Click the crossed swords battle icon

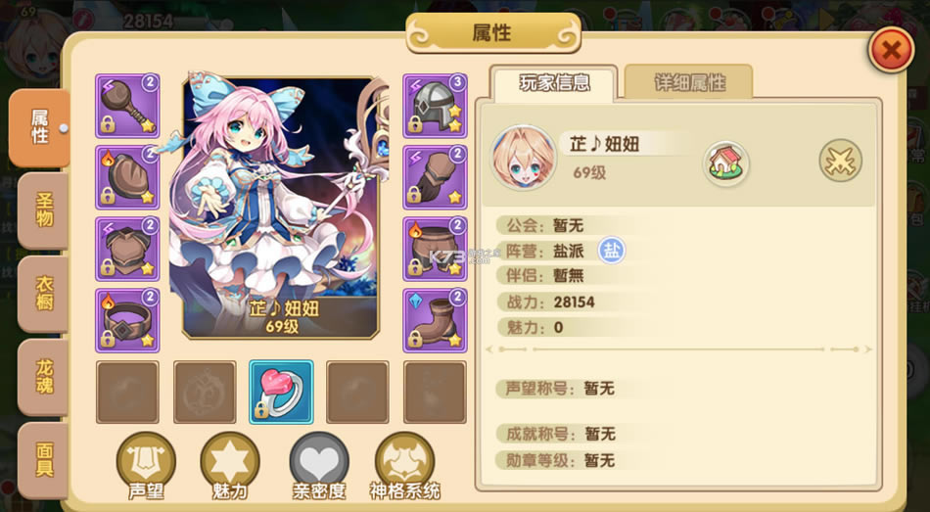[841, 161]
